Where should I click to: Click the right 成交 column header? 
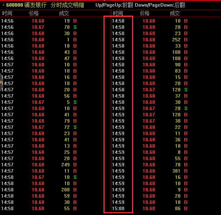tap(175, 13)
